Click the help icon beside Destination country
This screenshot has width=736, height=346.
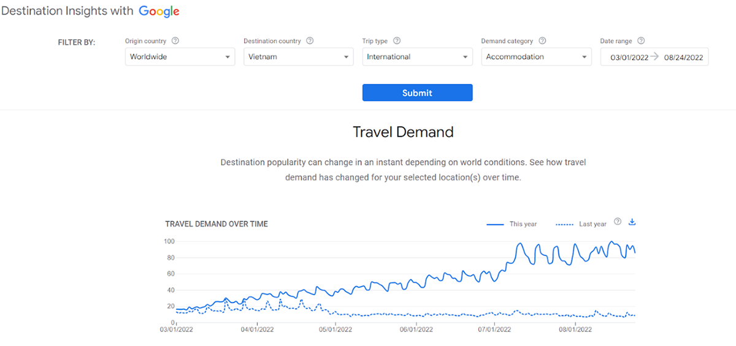click(310, 41)
